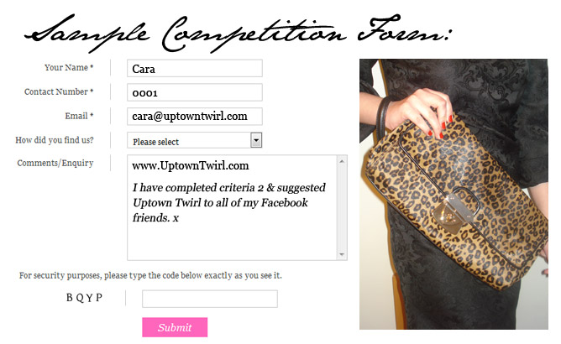Click the 'Contact Number *' label
This screenshot has width=561, height=344.
point(59,92)
